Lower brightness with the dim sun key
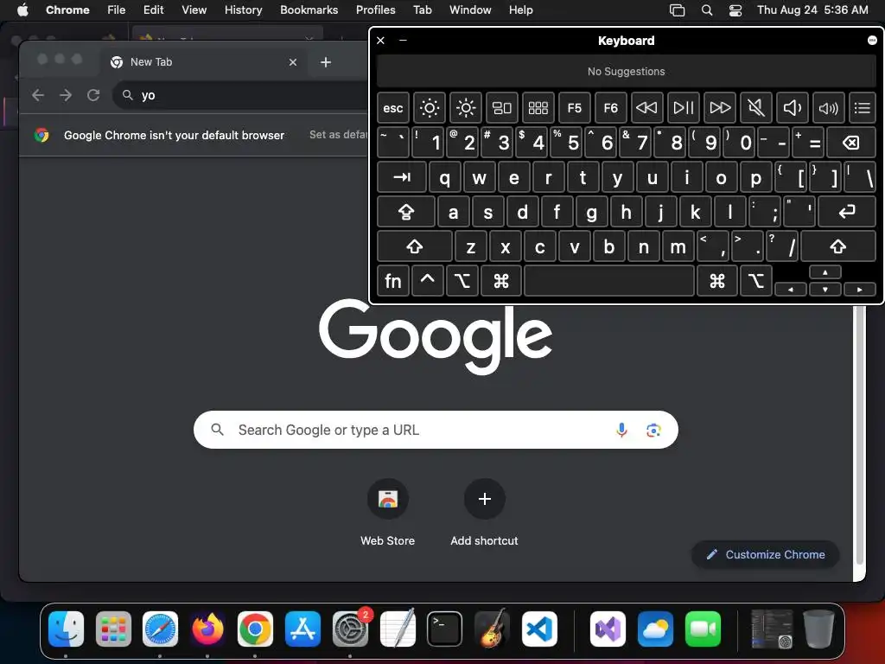 click(429, 108)
